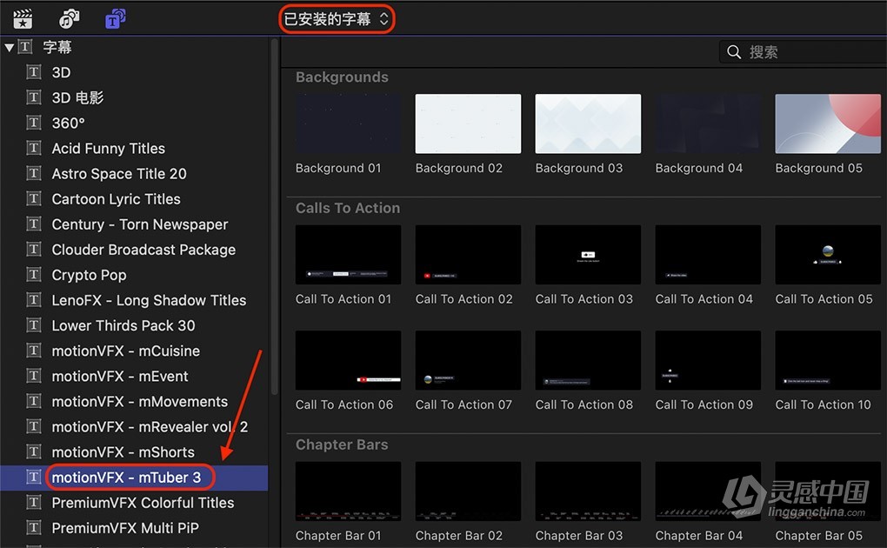
Task: Select motionVFX - mCuisine category
Action: pos(125,351)
